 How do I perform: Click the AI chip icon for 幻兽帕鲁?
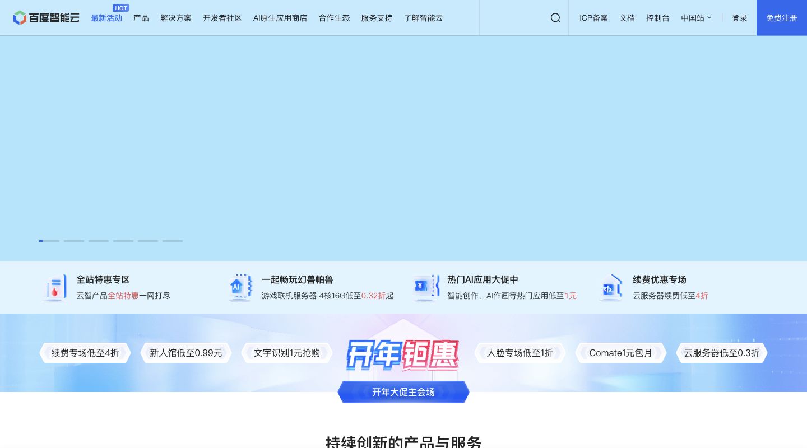[240, 288]
